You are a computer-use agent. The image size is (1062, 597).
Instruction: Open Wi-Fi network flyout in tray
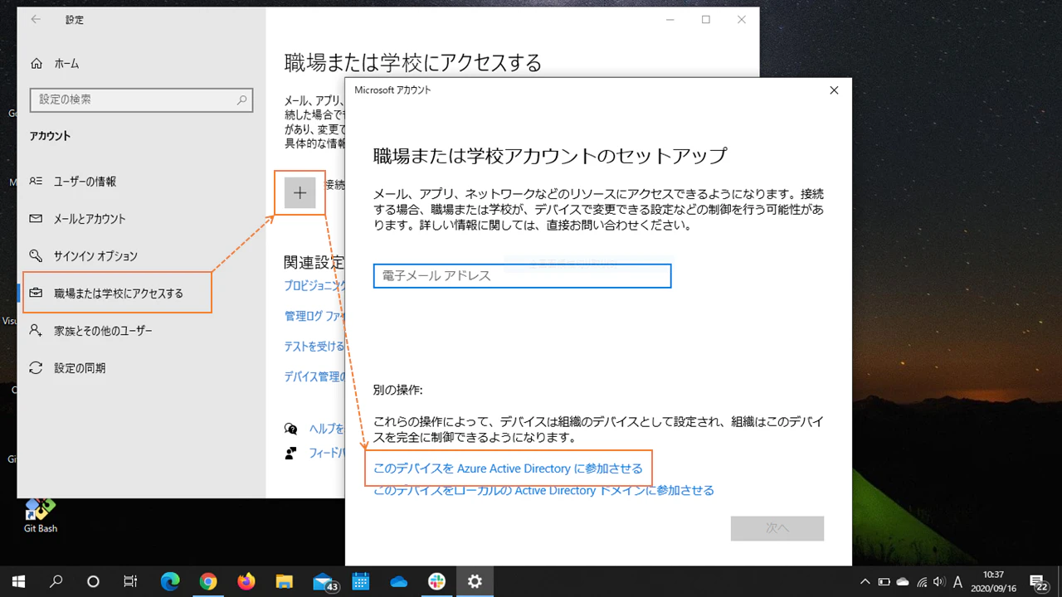[922, 581]
